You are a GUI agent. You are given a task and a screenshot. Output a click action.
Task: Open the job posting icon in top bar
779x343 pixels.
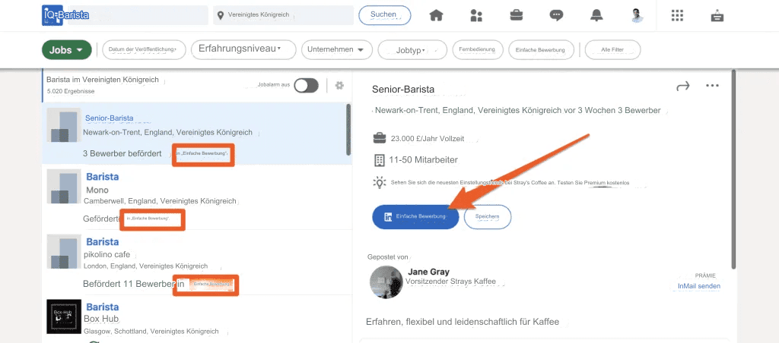tap(717, 16)
